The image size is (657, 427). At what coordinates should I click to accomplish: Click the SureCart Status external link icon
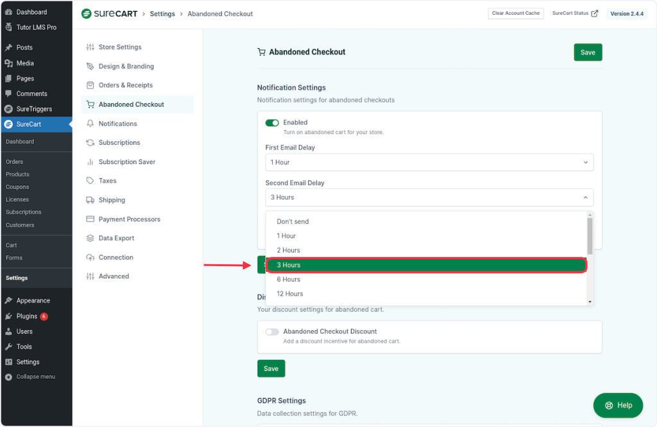594,13
